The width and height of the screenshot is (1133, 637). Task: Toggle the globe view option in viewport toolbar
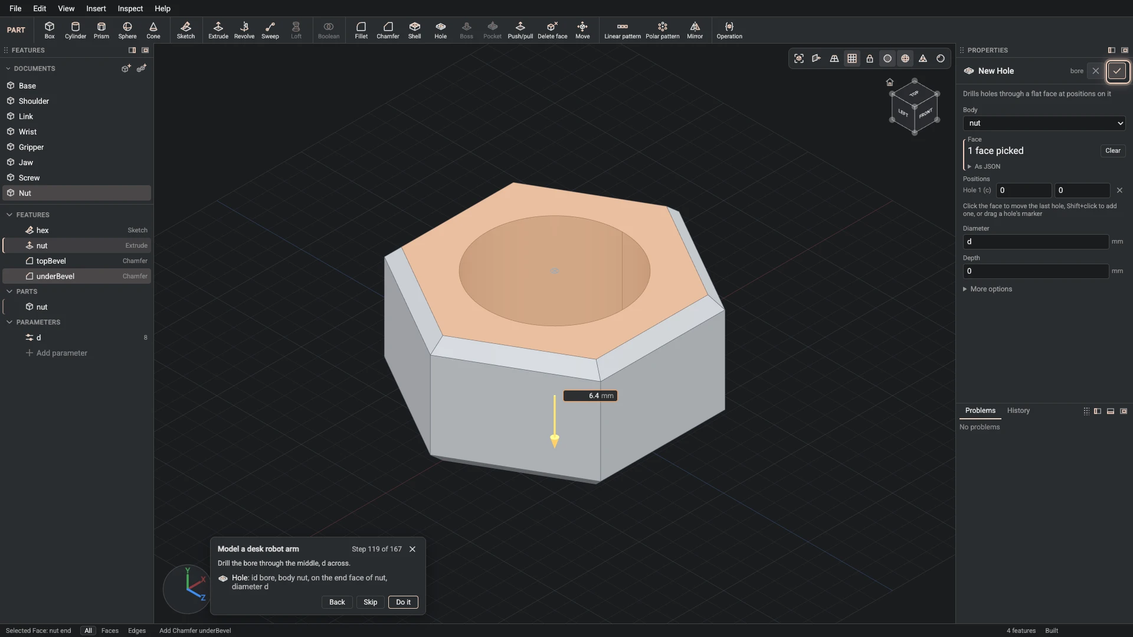click(x=905, y=58)
